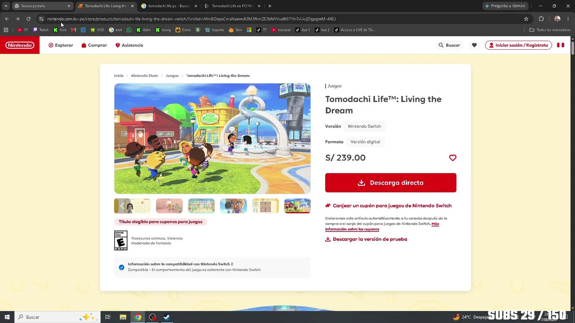Go forward to next page
The width and height of the screenshot is (575, 323).
18,19
